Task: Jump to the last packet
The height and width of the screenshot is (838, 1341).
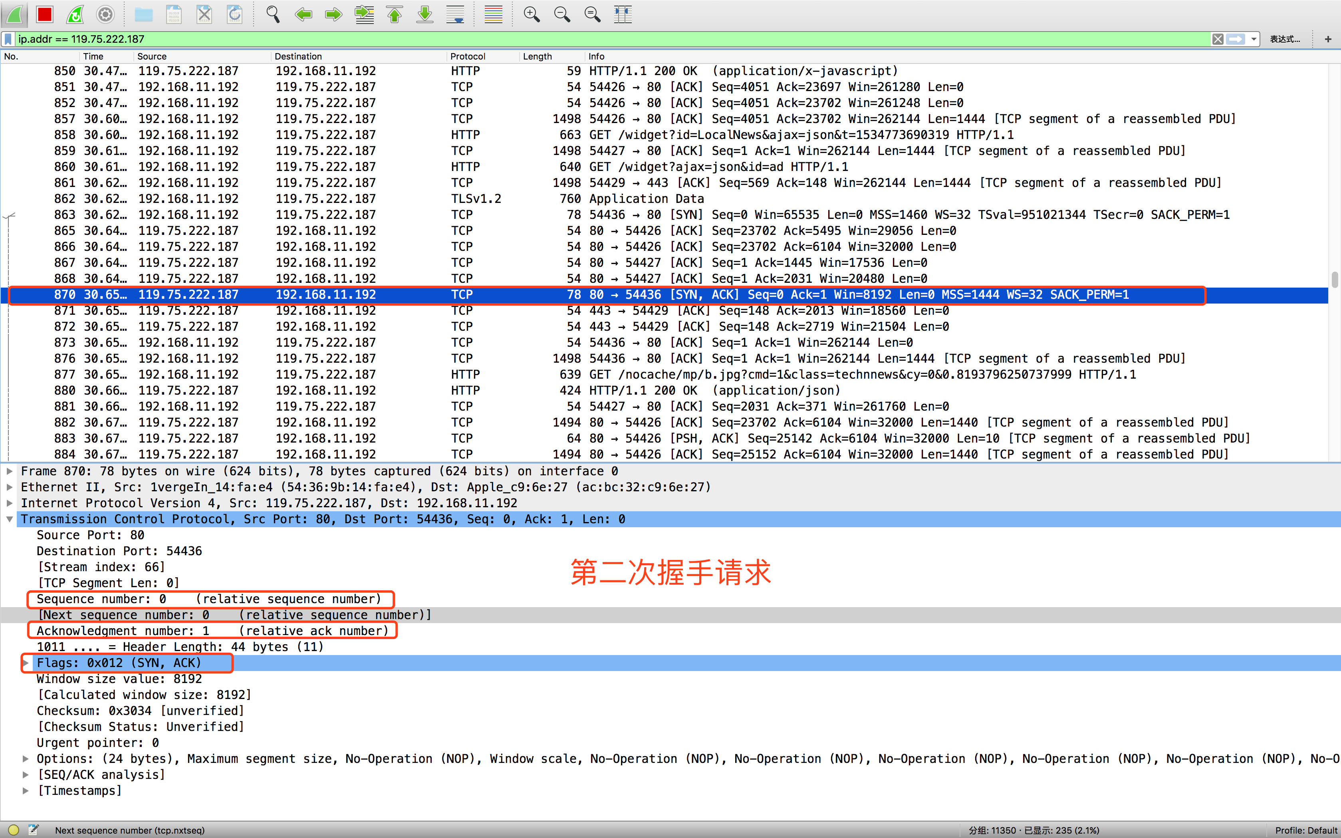Action: (x=425, y=14)
